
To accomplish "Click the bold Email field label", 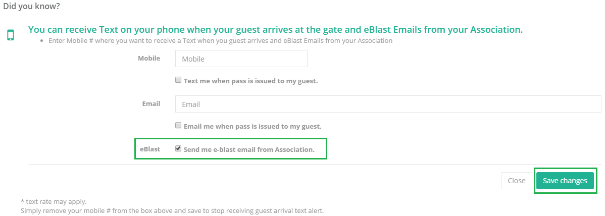I will pyautogui.click(x=151, y=103).
